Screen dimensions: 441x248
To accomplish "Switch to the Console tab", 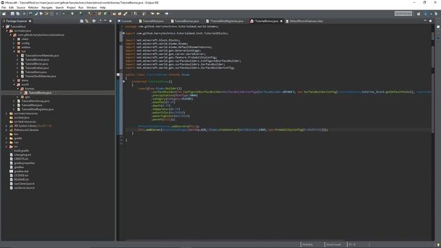I will [125, 21].
